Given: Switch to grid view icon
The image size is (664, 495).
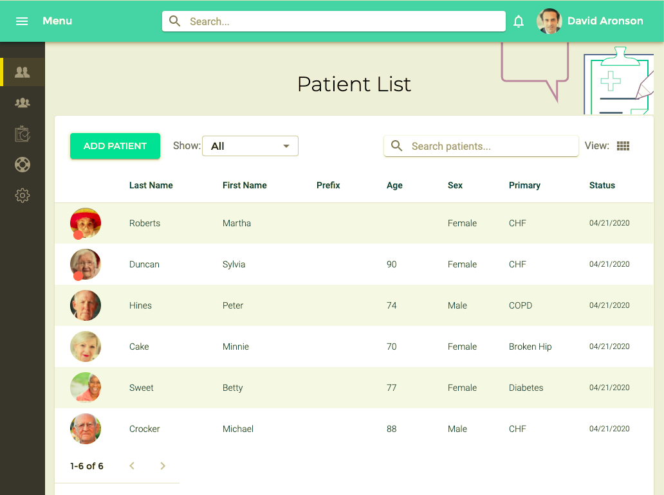Looking at the screenshot, I should coord(623,146).
